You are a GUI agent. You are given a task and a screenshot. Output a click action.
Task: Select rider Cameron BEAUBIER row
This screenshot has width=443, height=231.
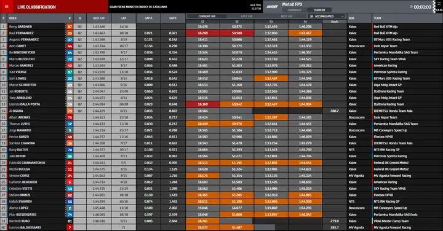click(221, 182)
